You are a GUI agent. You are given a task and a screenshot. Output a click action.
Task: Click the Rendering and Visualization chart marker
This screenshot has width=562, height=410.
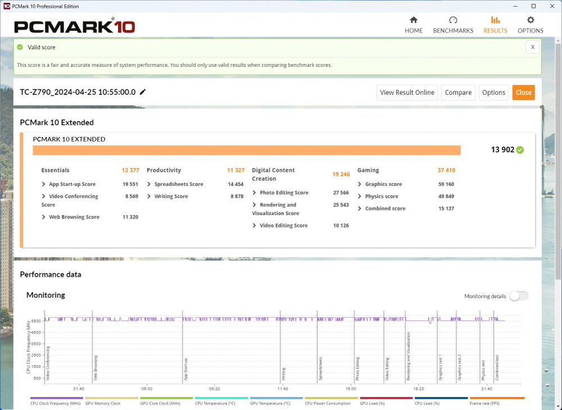408,356
